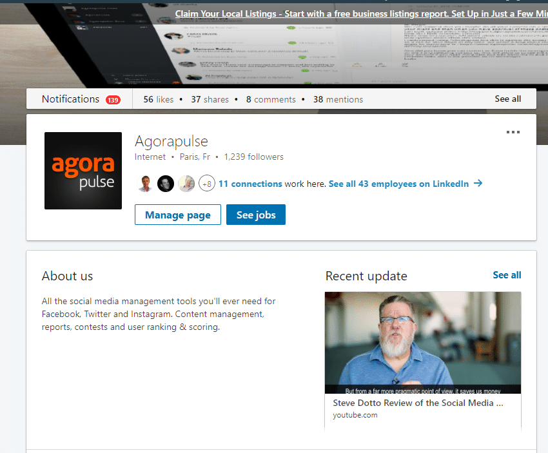Click the third connection's profile photo

[186, 184]
